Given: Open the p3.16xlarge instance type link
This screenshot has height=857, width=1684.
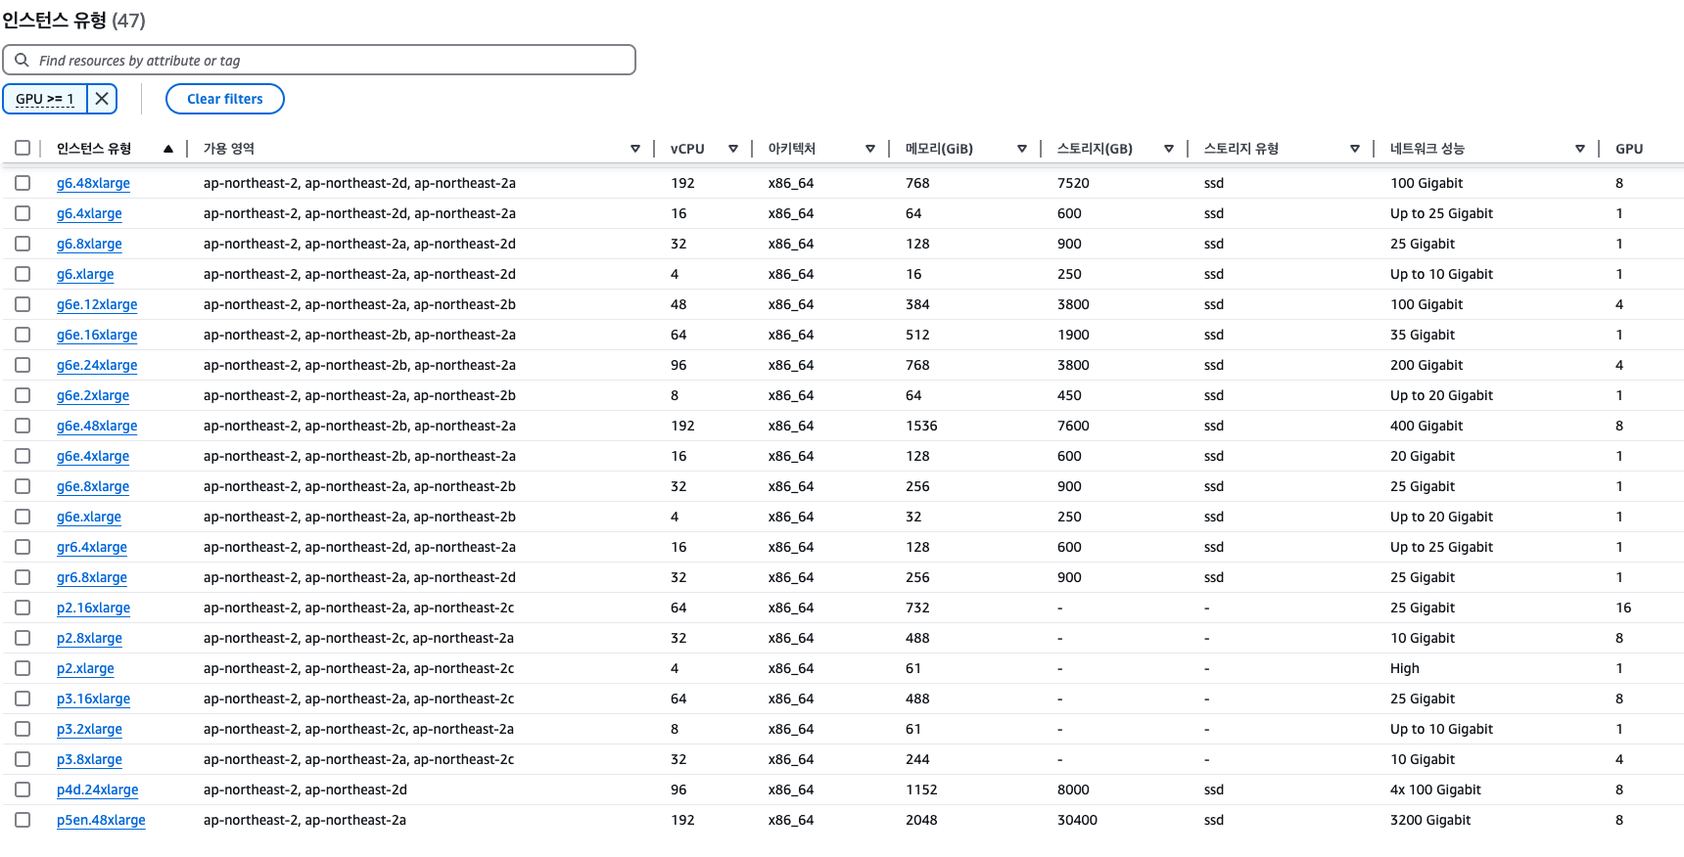Looking at the screenshot, I should 93,699.
